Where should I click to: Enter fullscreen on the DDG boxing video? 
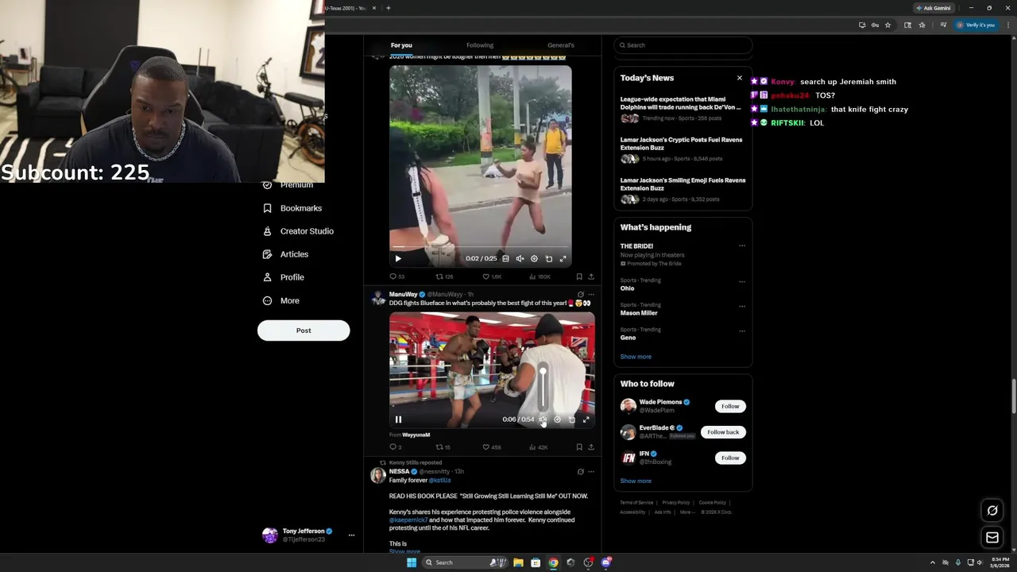586,419
